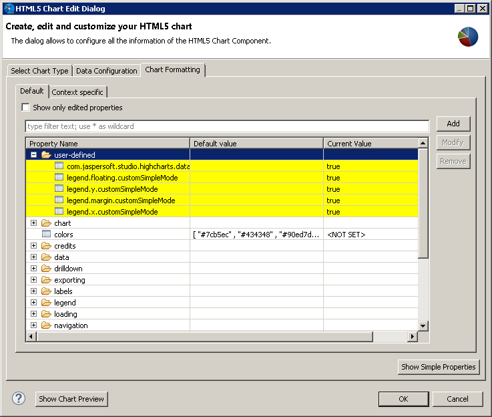
Task: Enable Show only edited properties checkbox
Action: coord(26,108)
